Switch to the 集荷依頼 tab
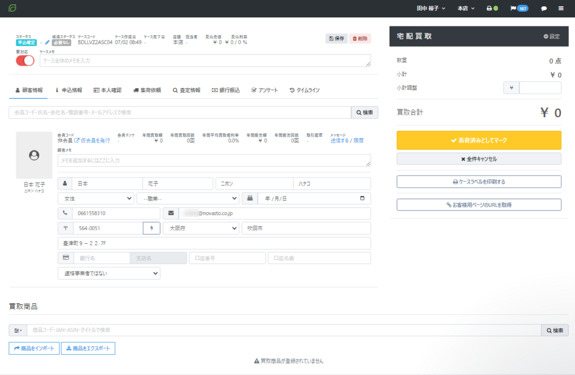This screenshot has width=575, height=375. point(147,90)
